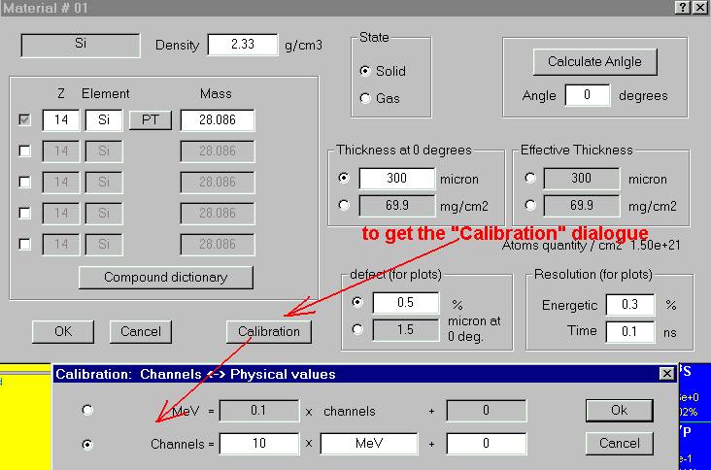
Task: Open the PT periodic table button
Action: [x=150, y=120]
